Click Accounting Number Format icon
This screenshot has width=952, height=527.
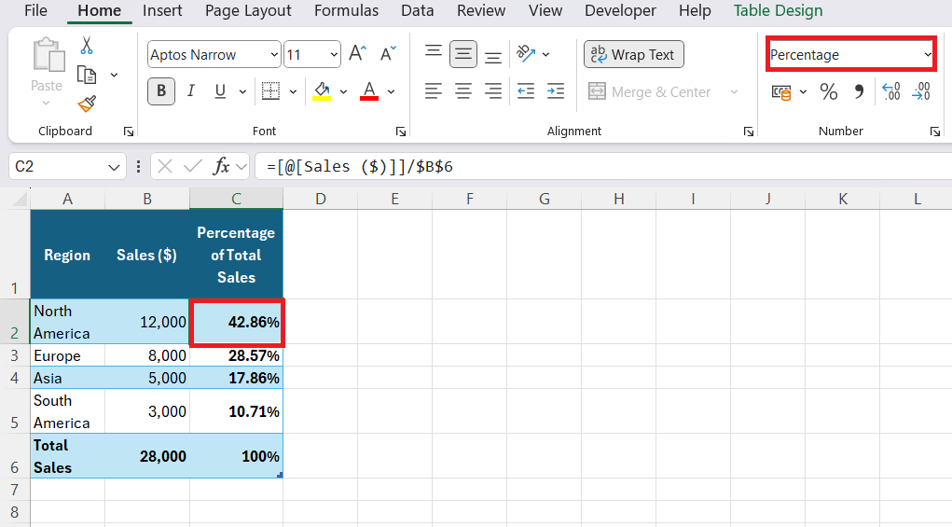click(781, 92)
